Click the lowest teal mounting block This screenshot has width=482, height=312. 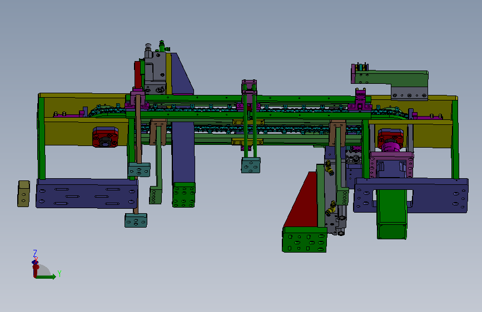click(x=136, y=220)
